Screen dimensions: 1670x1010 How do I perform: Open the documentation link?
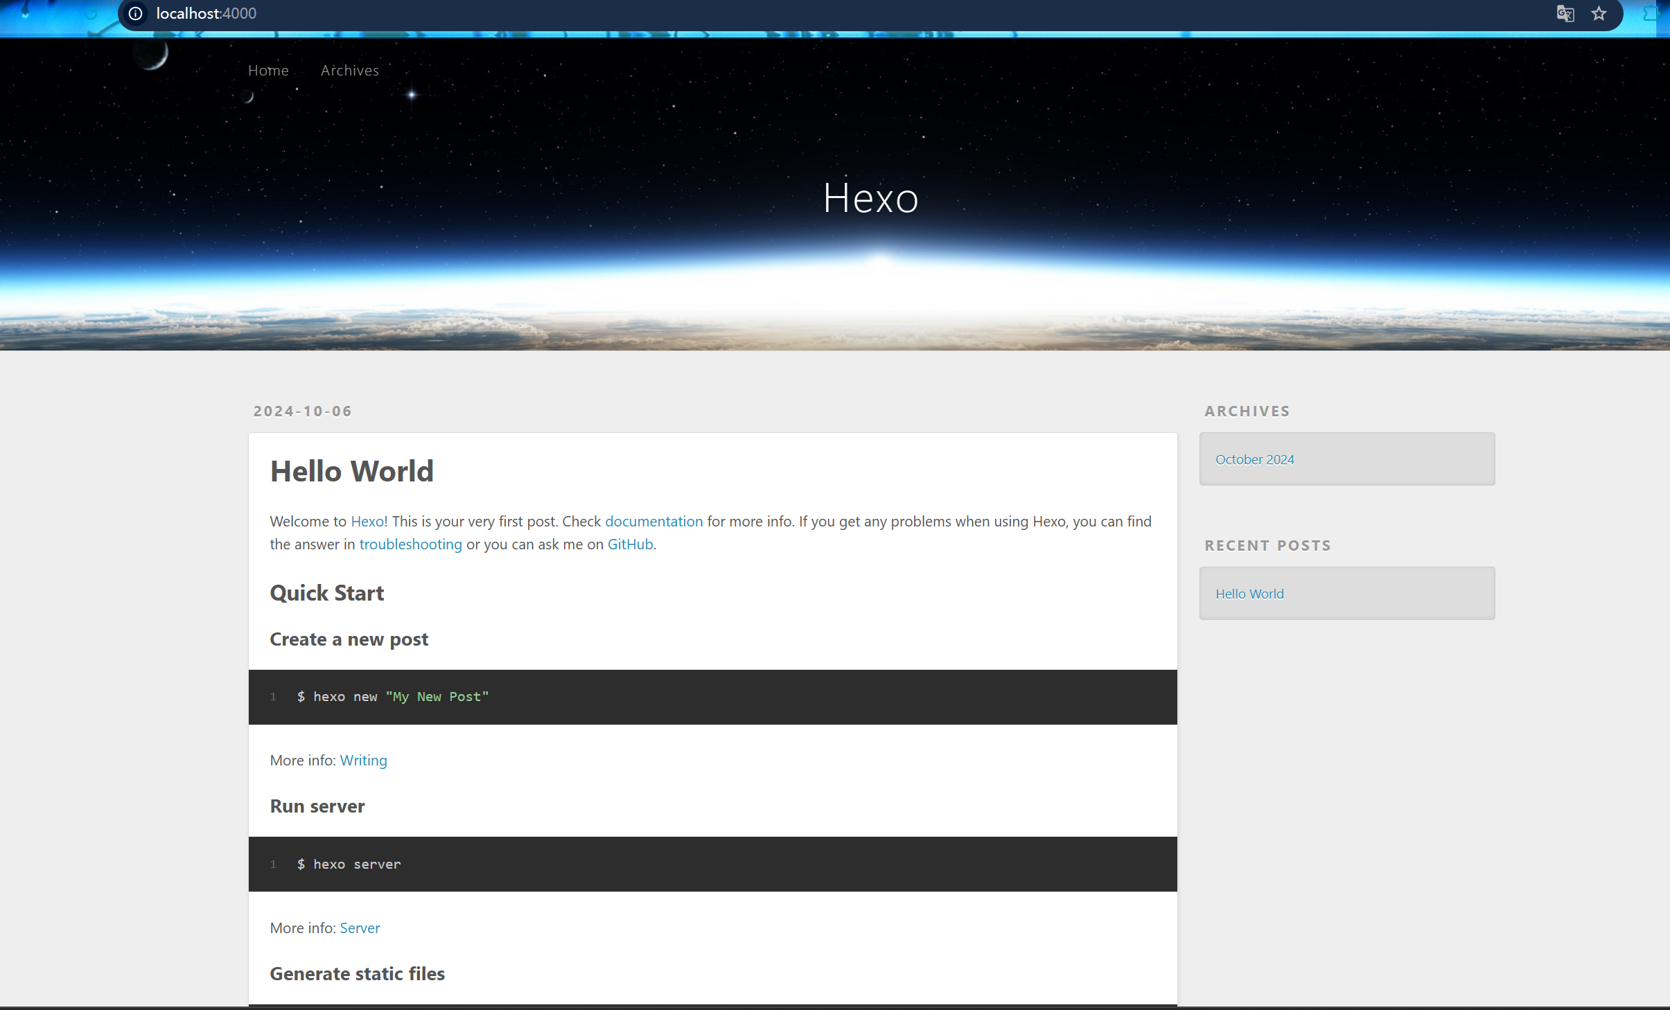653,521
